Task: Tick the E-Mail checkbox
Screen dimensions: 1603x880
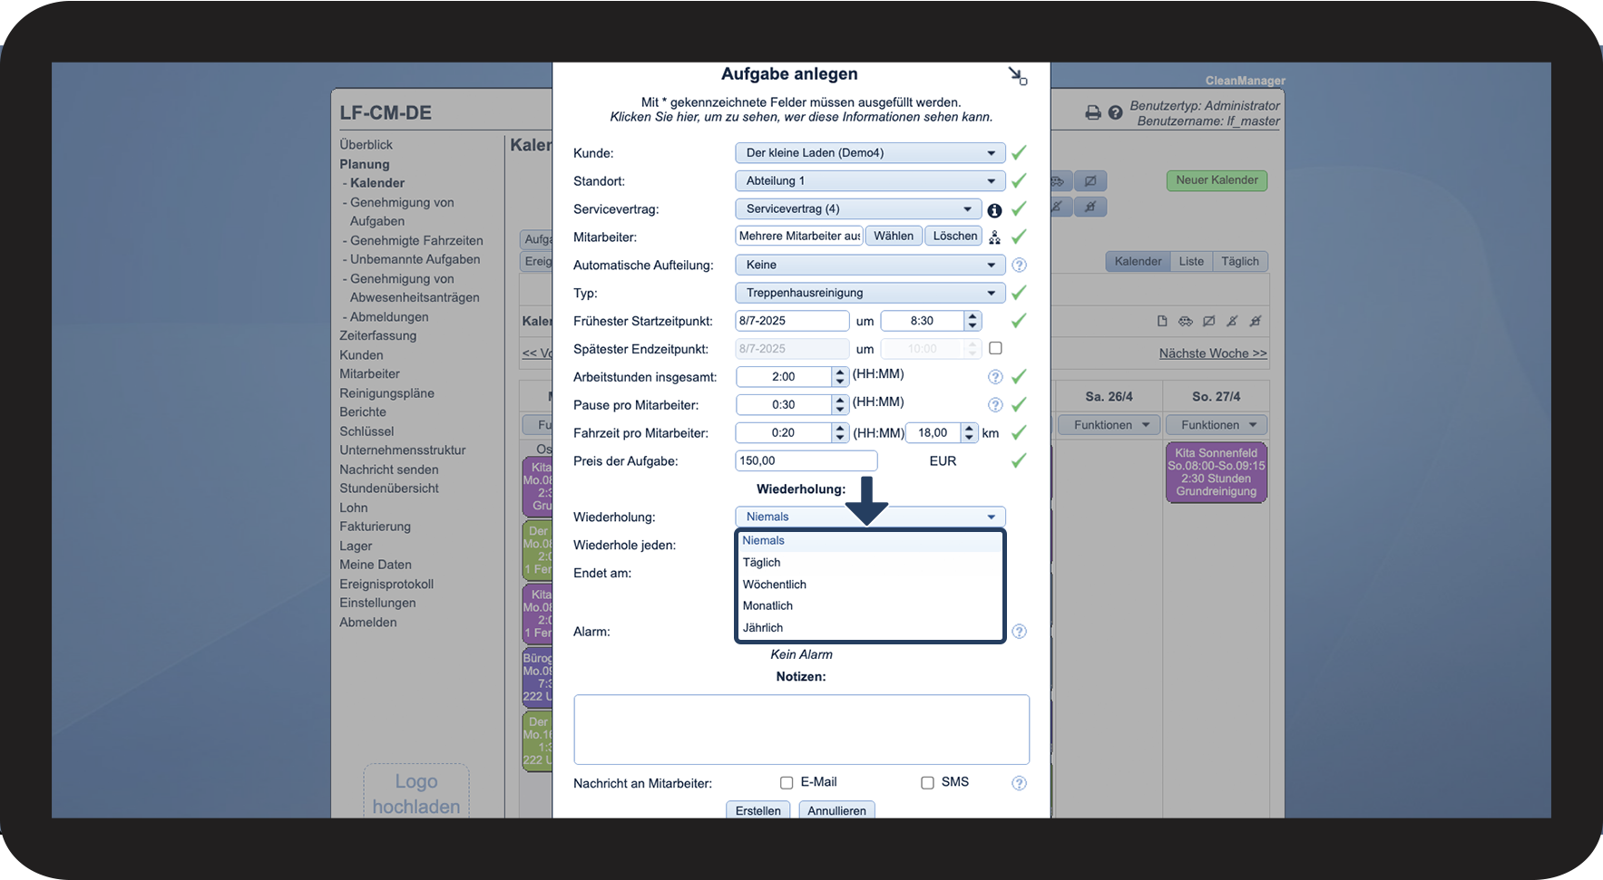Action: tap(787, 783)
